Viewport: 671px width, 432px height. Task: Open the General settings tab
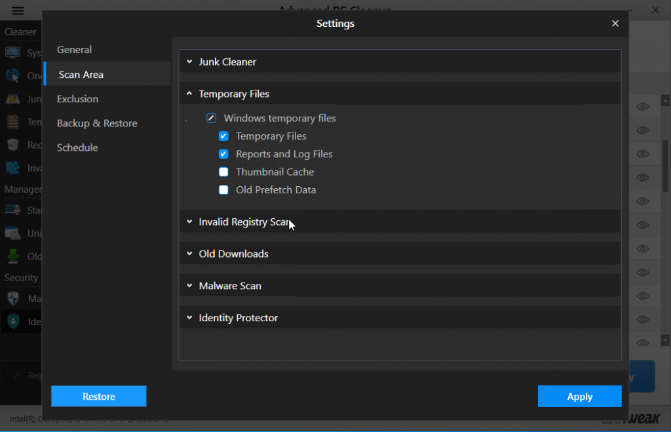[74, 50]
